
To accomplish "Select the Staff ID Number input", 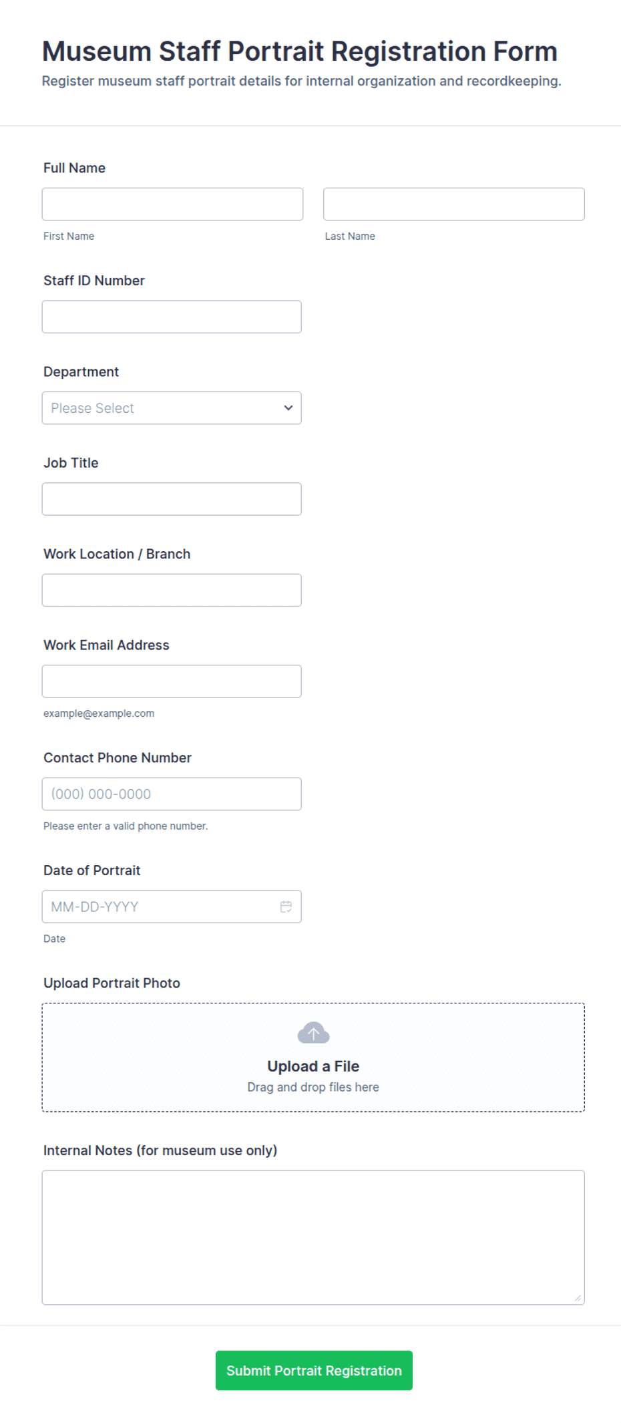I will click(x=172, y=317).
